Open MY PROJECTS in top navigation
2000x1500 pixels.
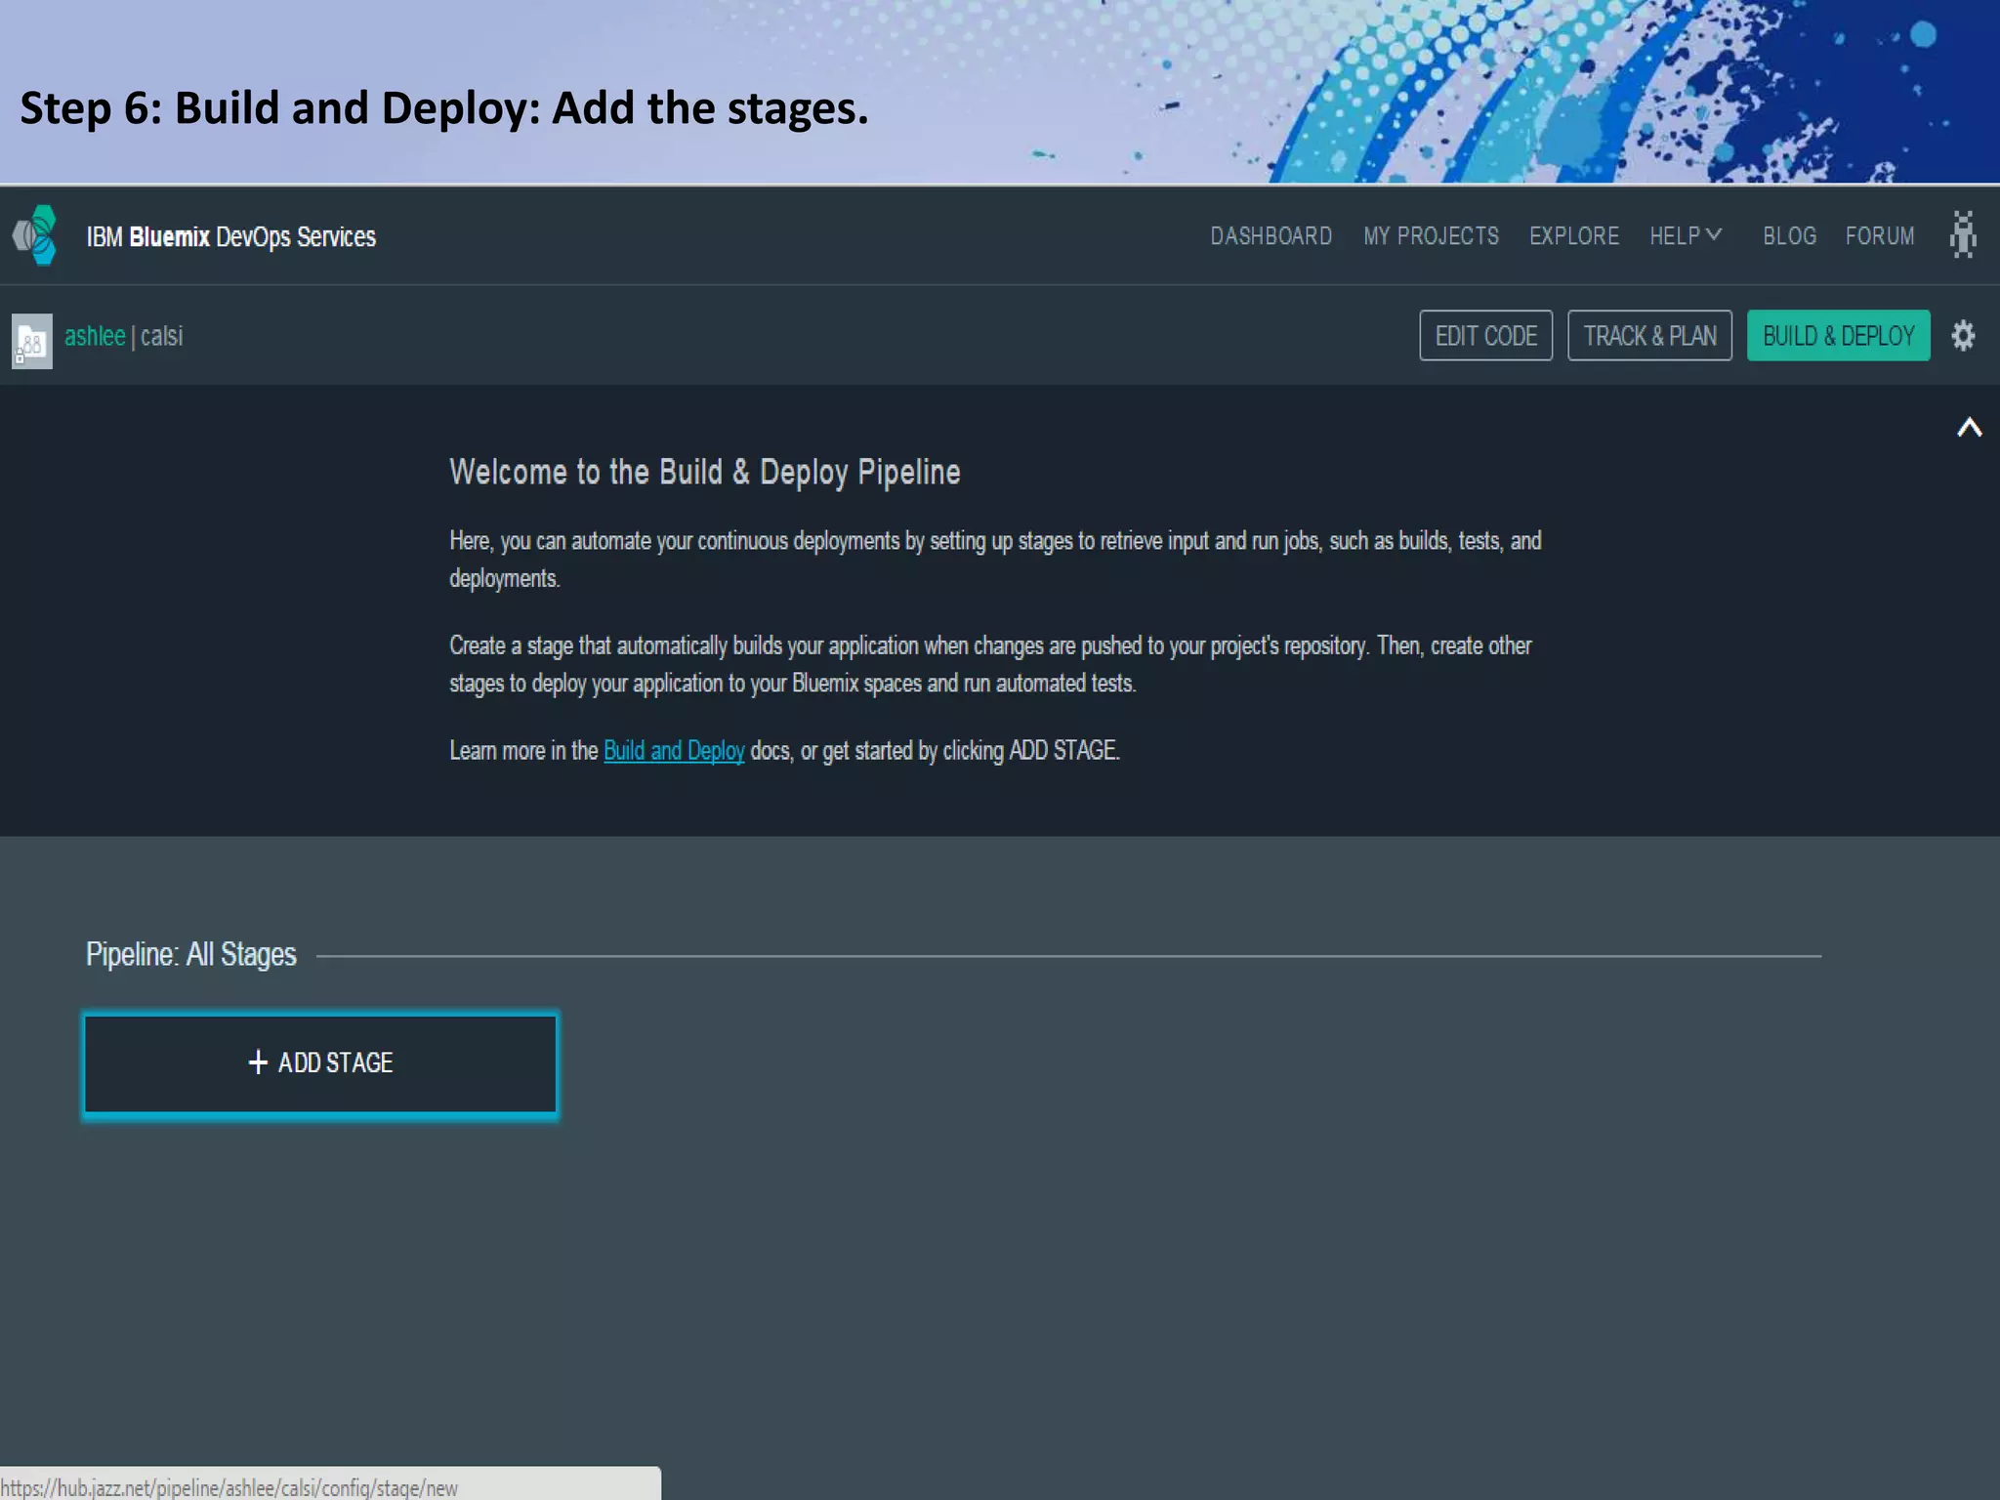(1431, 236)
